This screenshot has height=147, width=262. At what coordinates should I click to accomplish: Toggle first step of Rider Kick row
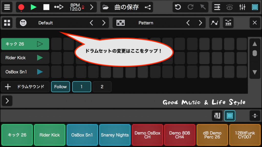(57, 58)
